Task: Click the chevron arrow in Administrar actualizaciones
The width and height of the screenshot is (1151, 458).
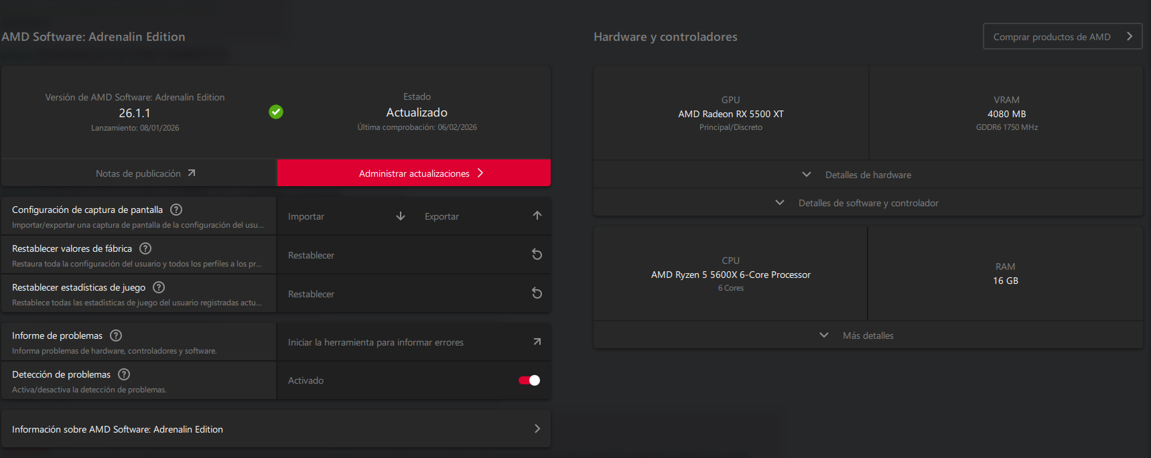Action: coord(480,173)
